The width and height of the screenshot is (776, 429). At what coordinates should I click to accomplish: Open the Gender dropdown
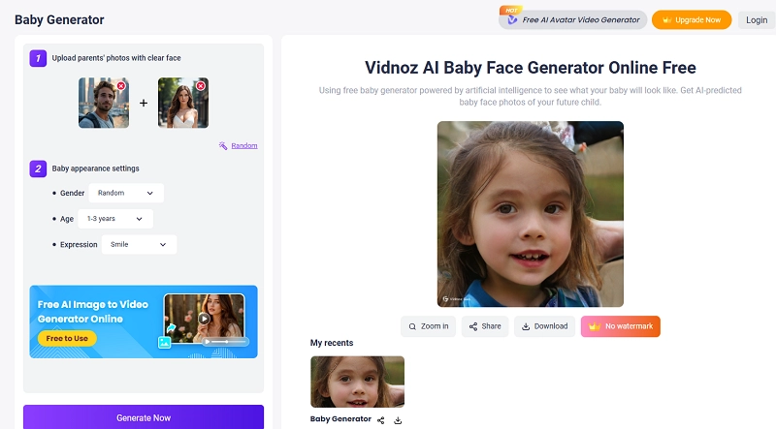click(x=125, y=193)
